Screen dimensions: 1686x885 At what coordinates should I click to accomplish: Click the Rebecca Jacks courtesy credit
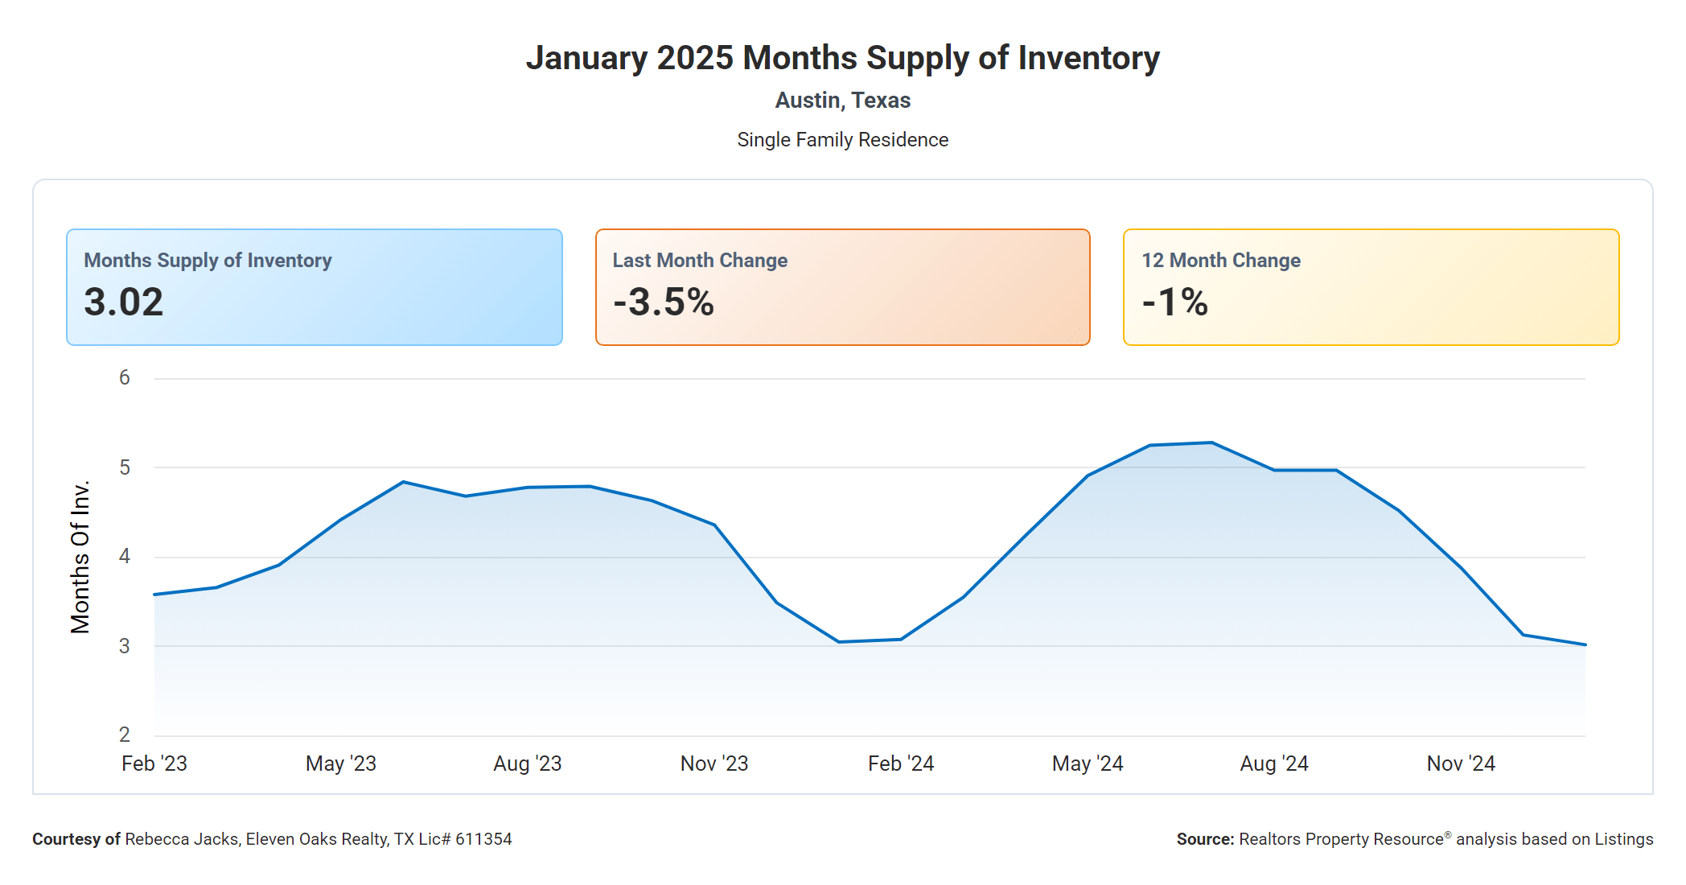point(272,839)
